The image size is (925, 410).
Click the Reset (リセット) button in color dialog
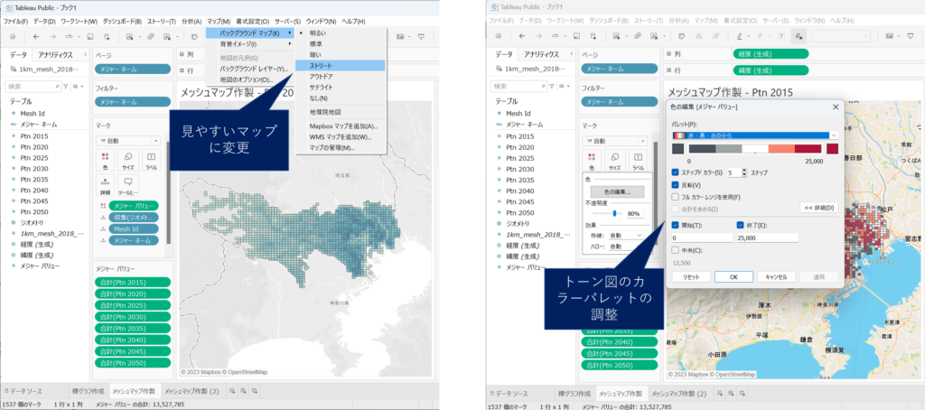pyautogui.click(x=690, y=276)
